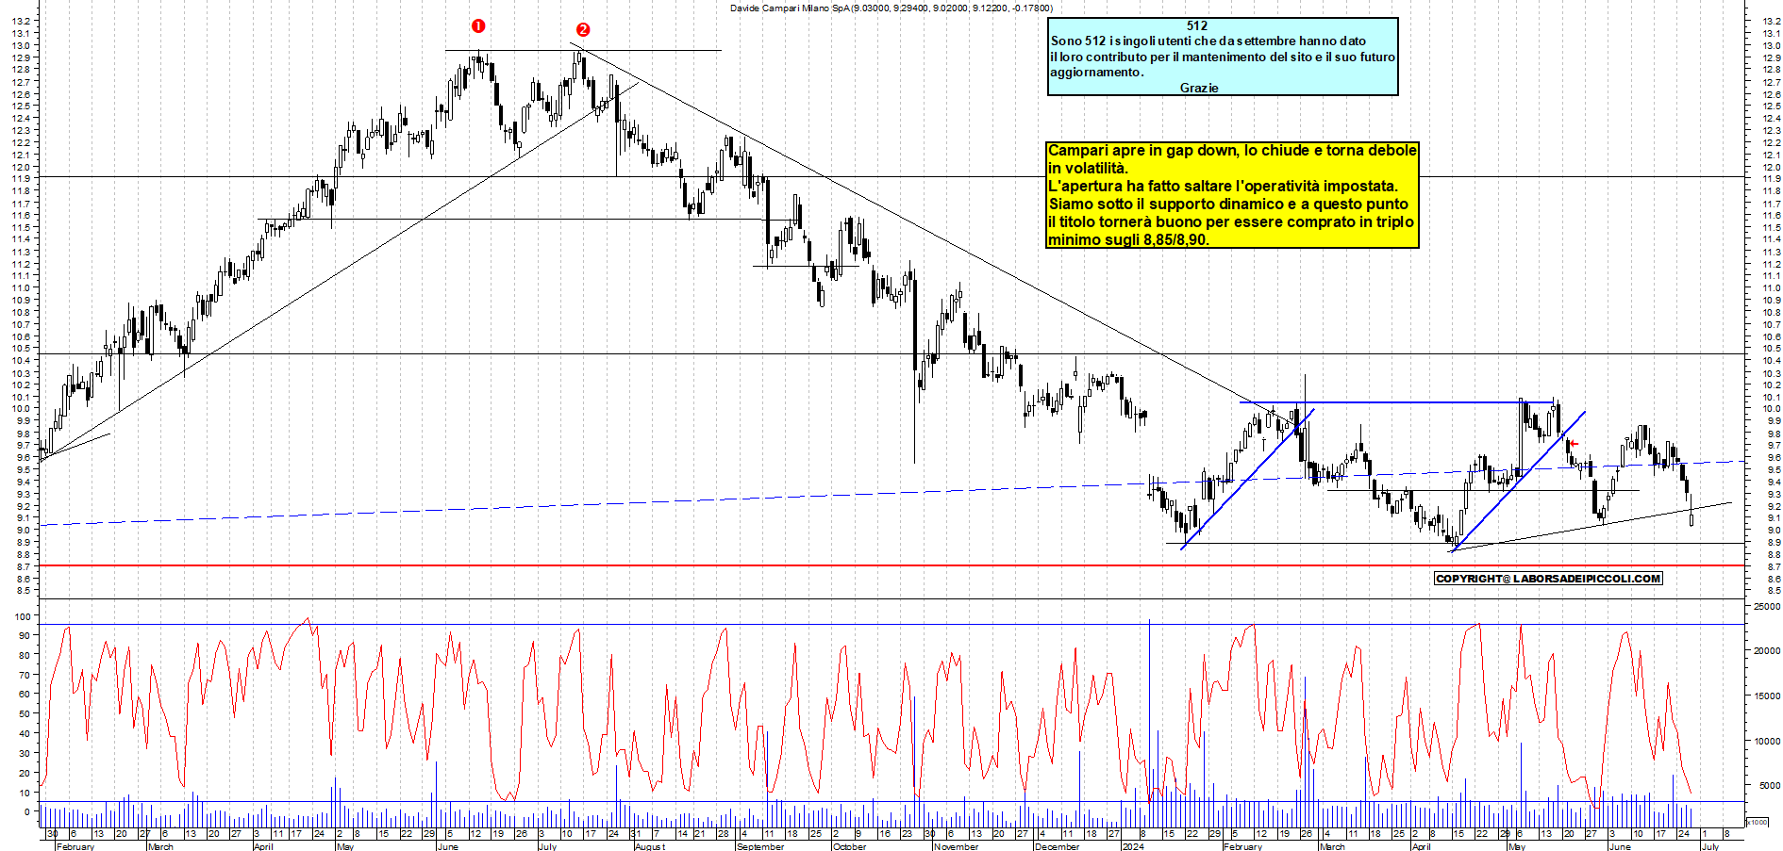Click the "x1000" volume scale label
Viewport: 1783px width, 851px height.
1758,822
